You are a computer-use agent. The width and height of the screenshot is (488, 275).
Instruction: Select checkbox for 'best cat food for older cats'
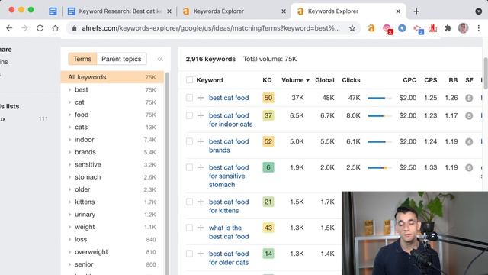pos(189,254)
